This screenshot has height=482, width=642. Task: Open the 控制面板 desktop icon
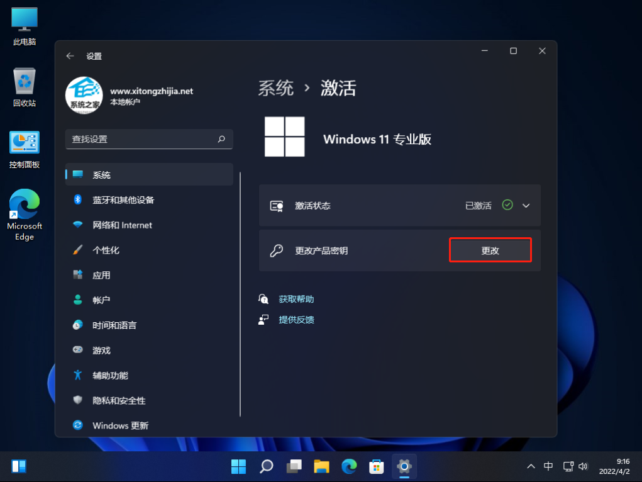pos(25,150)
